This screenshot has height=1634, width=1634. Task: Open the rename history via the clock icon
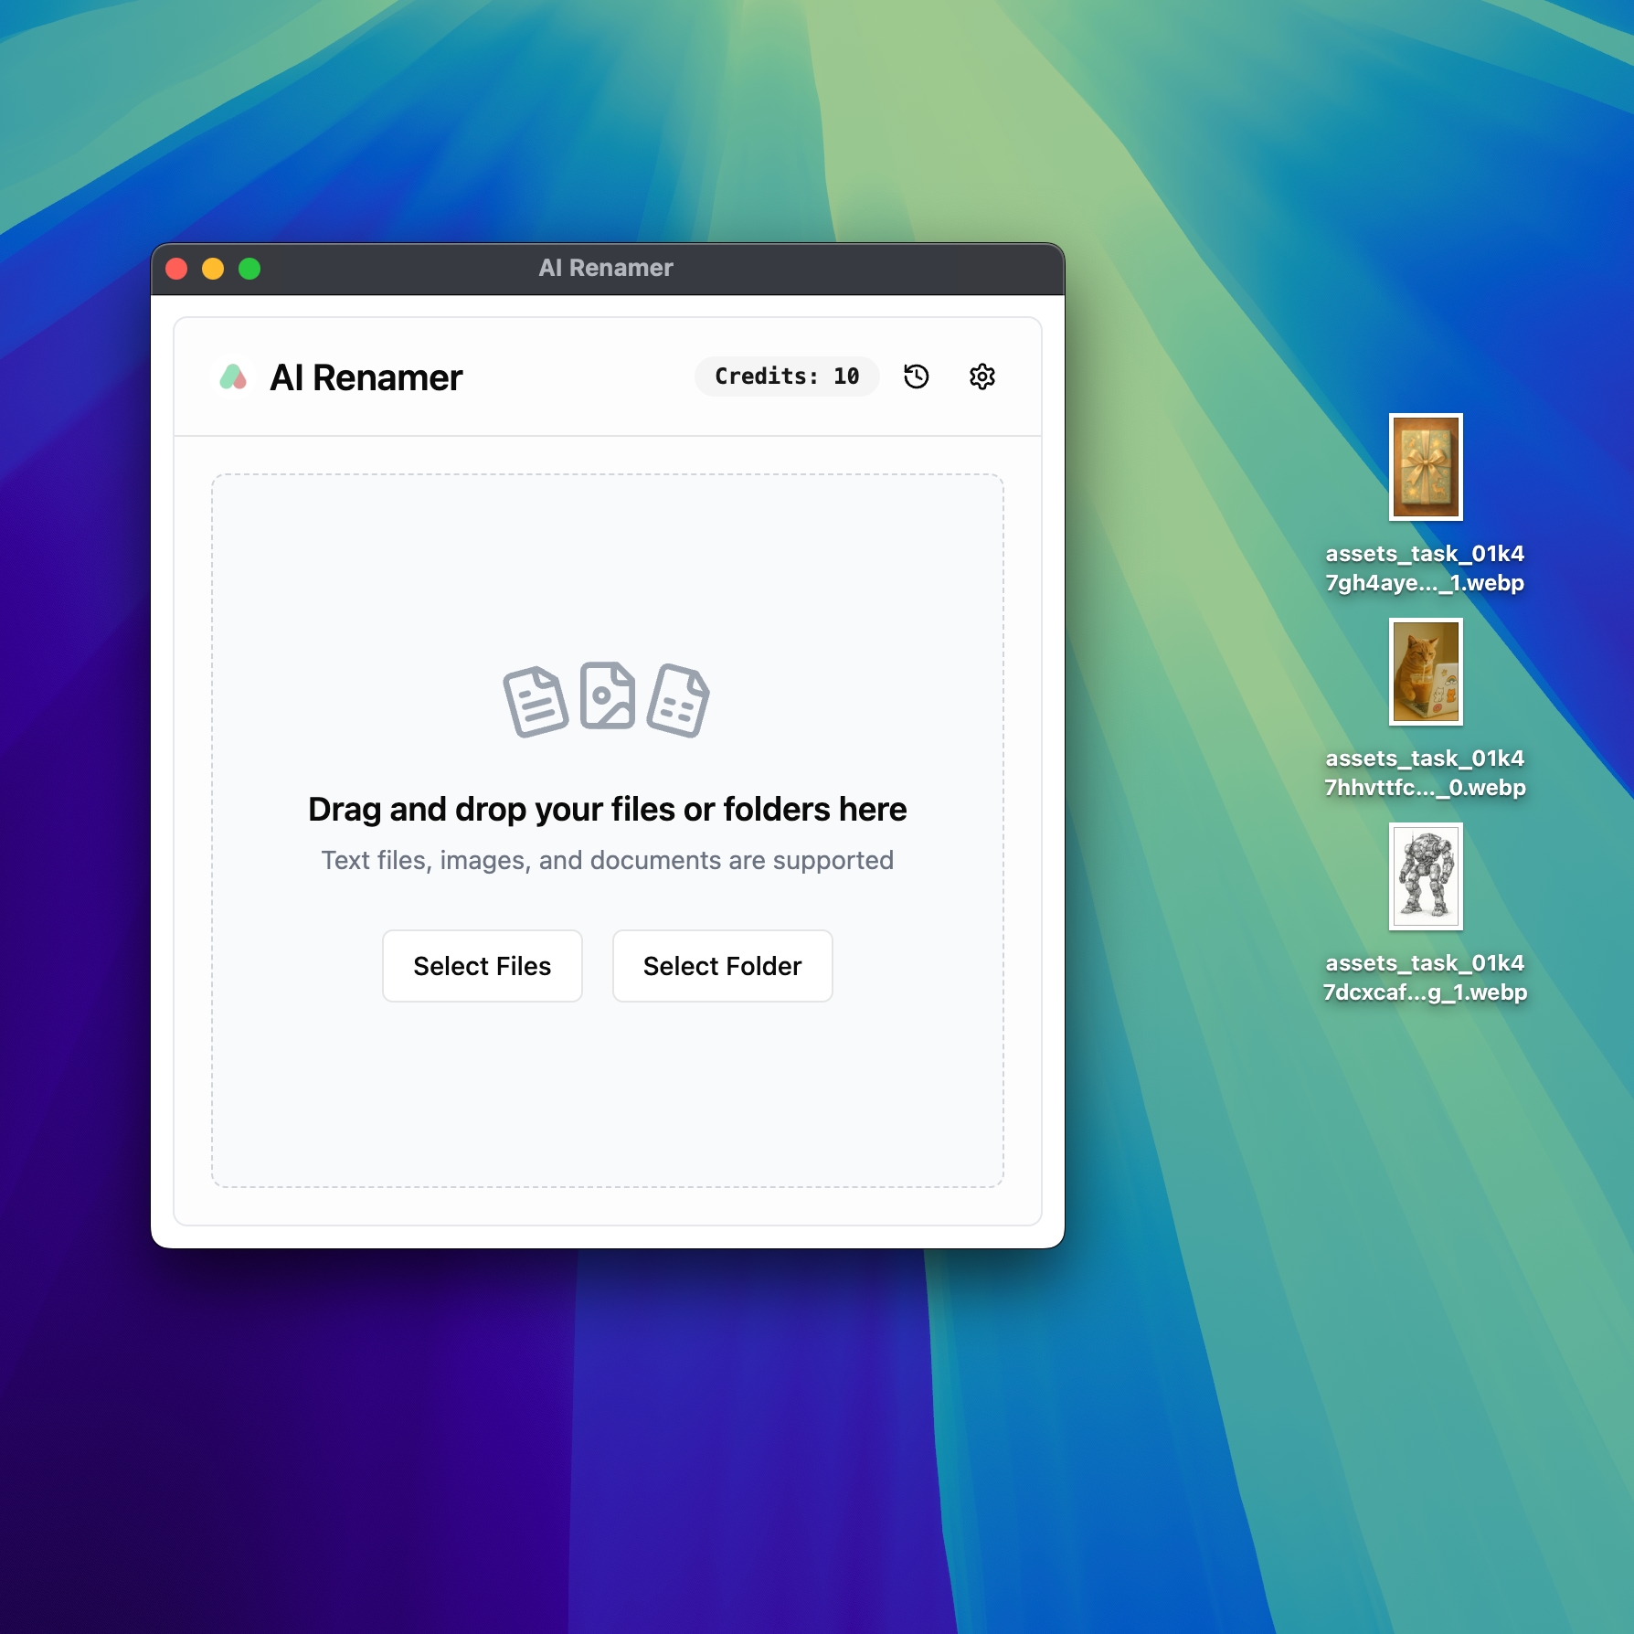917,377
